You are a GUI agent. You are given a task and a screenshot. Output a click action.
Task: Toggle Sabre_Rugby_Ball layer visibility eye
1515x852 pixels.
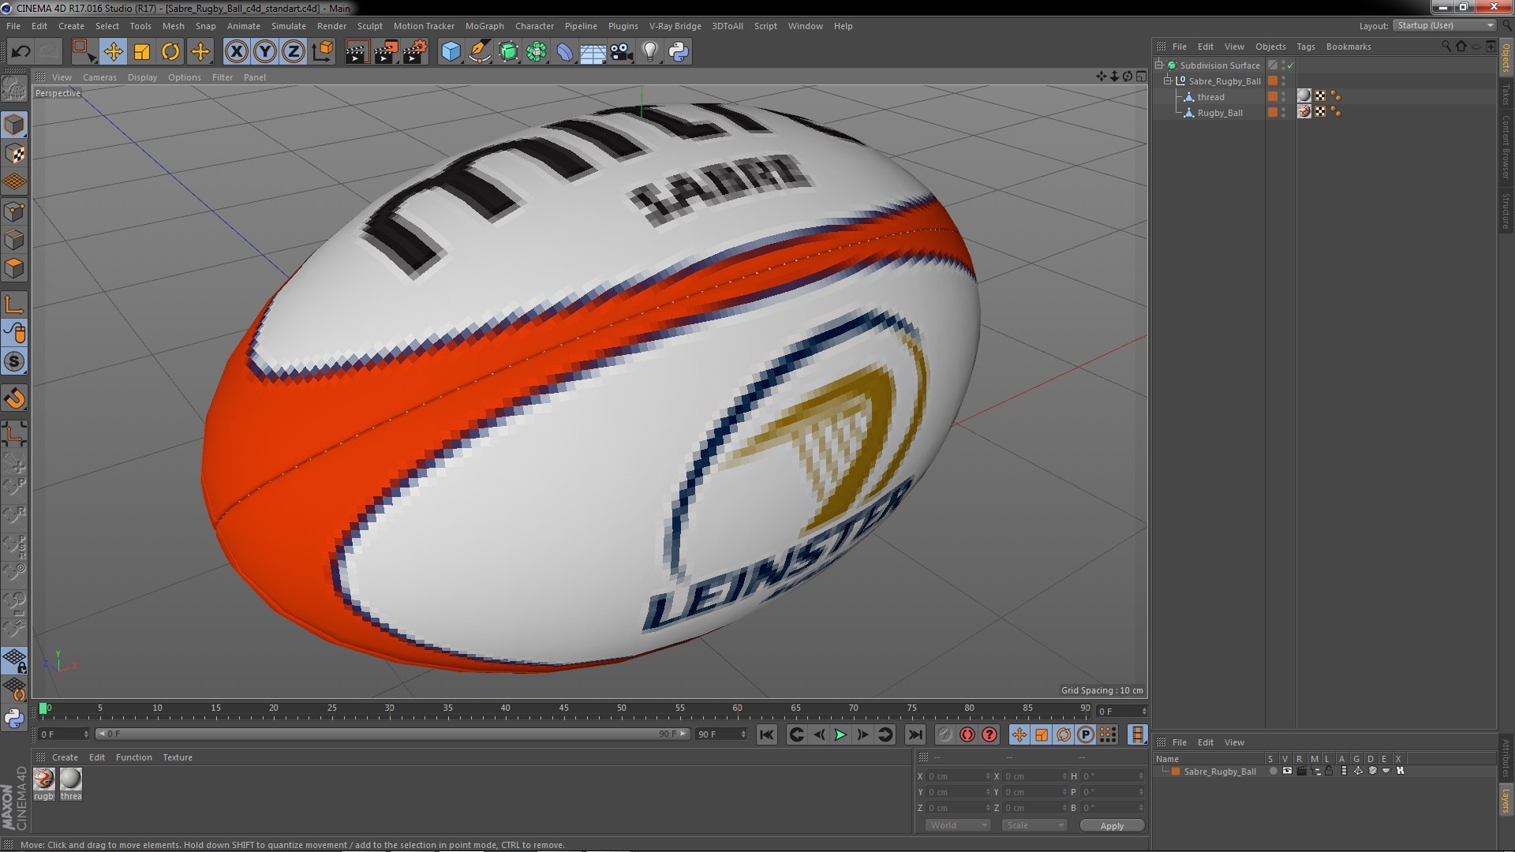click(x=1287, y=772)
